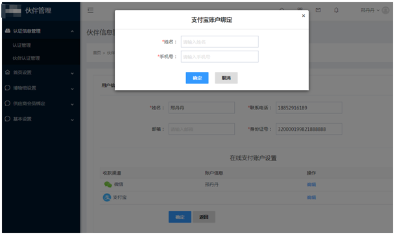The width and height of the screenshot is (395, 235).
Task: Click the user avatar icon
Action: [385, 10]
